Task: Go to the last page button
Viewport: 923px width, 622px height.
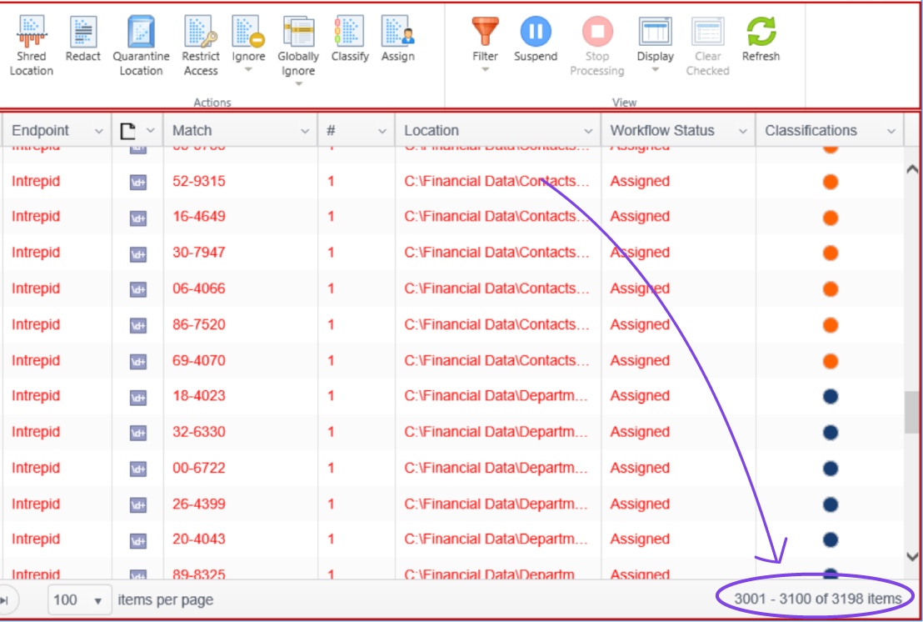Action: (x=6, y=600)
